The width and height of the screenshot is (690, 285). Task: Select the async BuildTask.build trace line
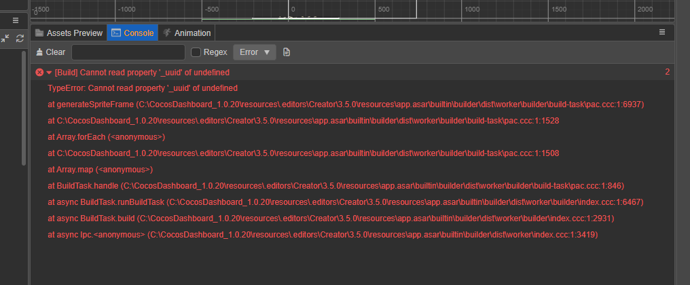pyautogui.click(x=331, y=218)
